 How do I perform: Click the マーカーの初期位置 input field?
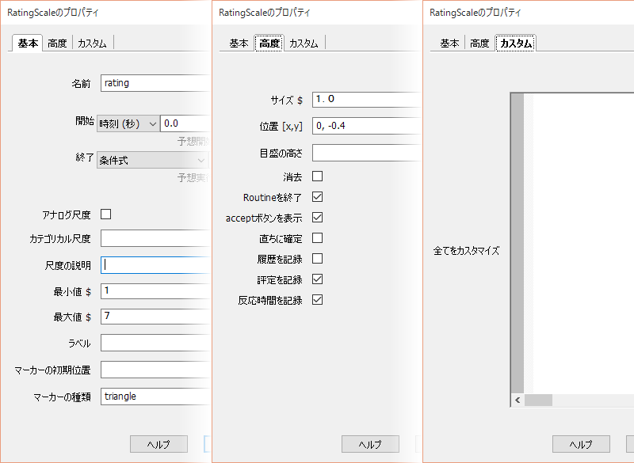pos(155,370)
